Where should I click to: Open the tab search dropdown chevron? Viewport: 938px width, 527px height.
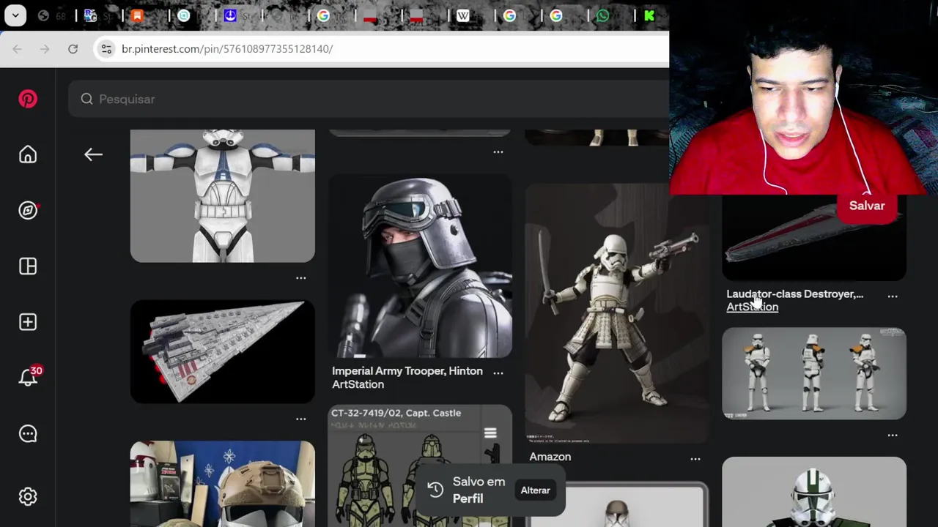[15, 15]
